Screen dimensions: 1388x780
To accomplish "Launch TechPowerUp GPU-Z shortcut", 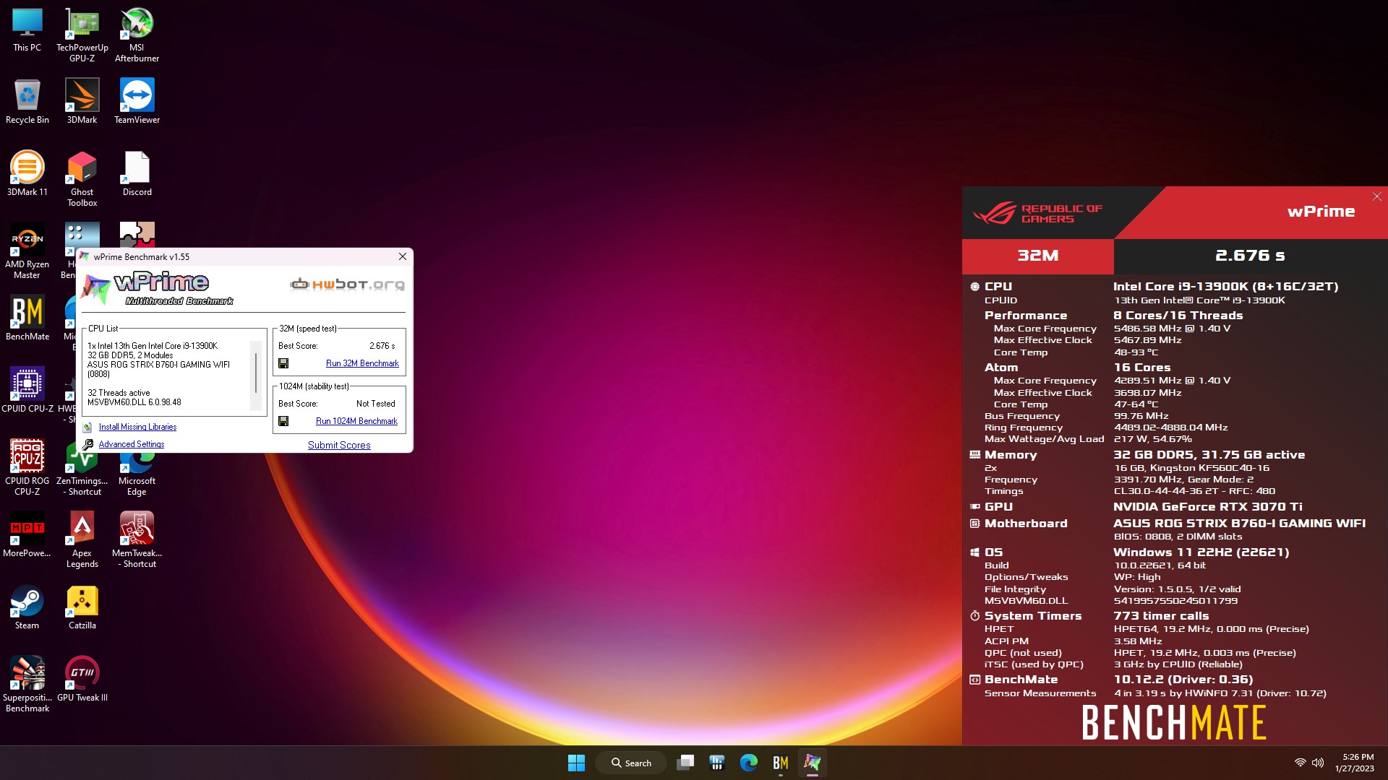I will point(82,35).
